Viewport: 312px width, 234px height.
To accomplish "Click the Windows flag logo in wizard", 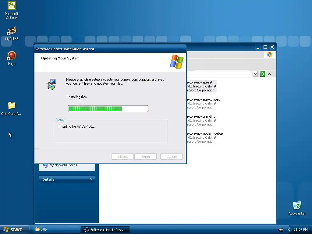I will (176, 62).
